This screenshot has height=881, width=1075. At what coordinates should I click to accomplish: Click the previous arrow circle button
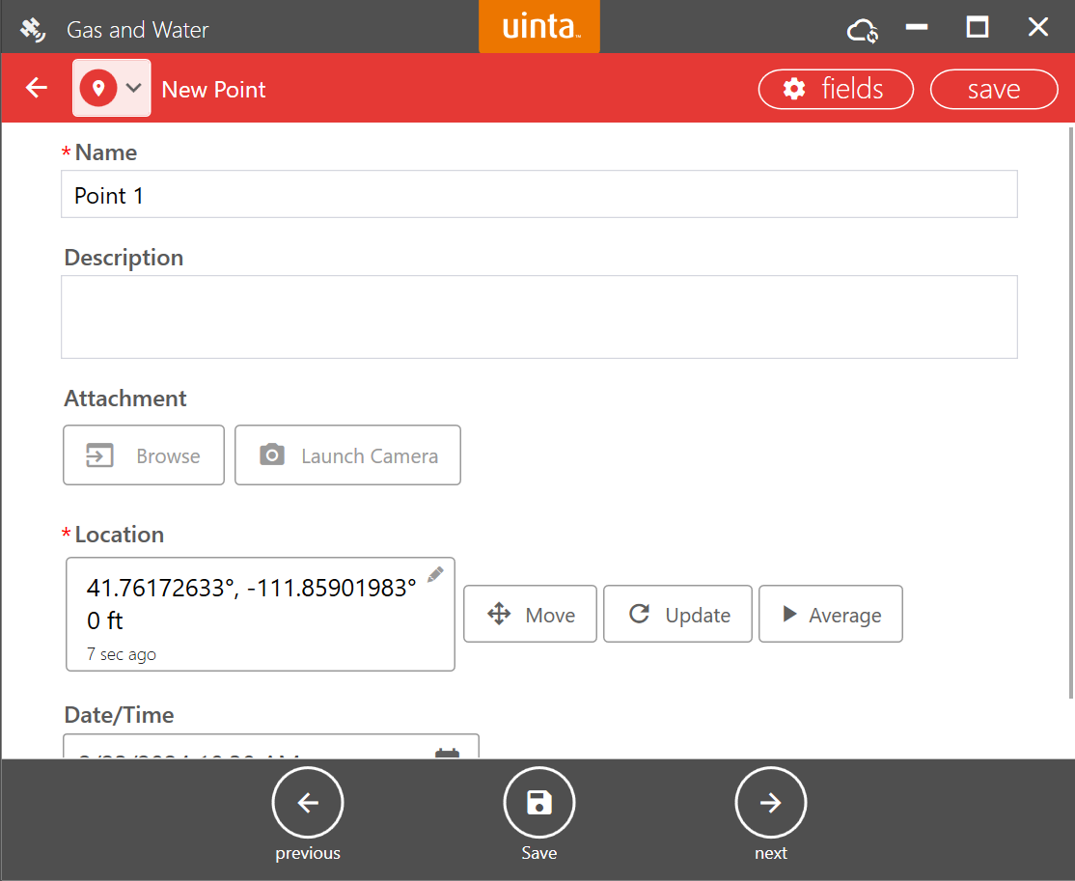point(308,803)
